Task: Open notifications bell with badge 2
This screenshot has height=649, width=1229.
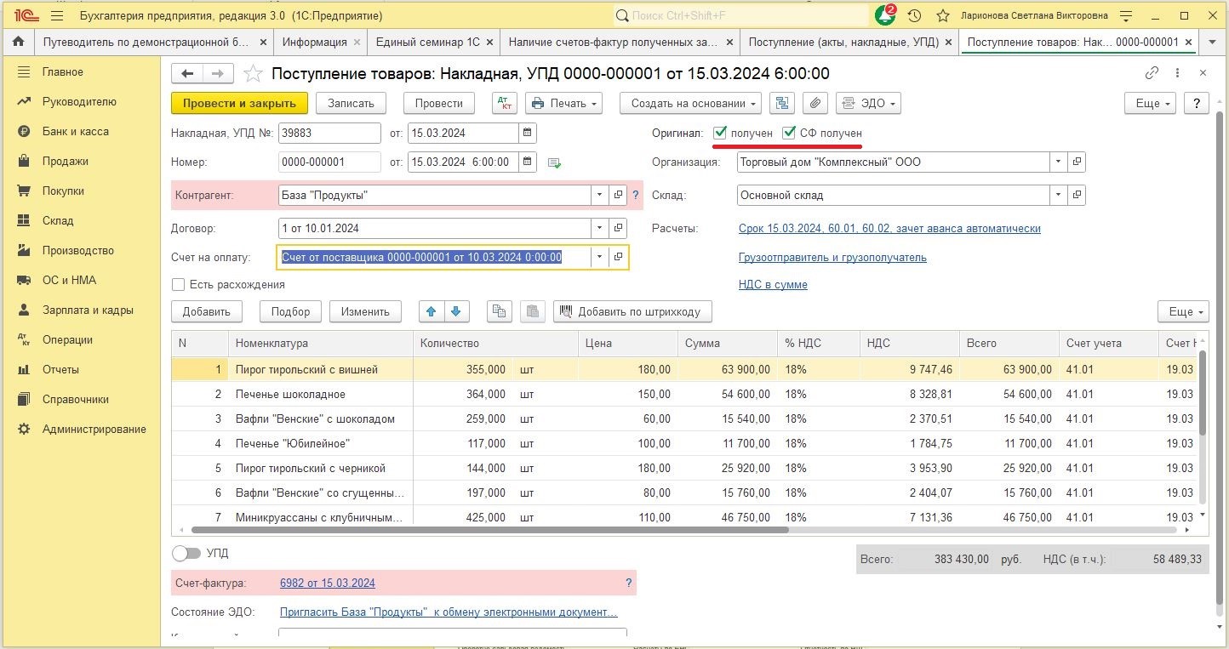Action: (886, 15)
